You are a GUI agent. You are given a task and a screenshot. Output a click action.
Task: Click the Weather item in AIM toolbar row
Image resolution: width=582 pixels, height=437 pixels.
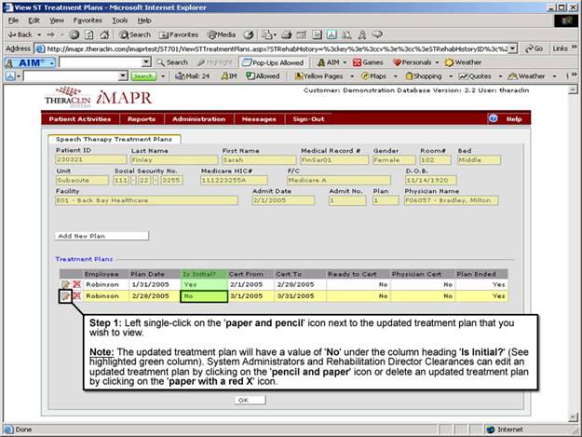click(x=463, y=62)
